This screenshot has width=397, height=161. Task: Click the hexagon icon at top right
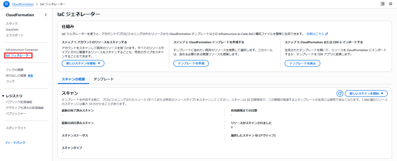(x=391, y=4)
